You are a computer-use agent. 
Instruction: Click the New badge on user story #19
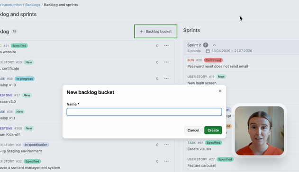(x=221, y=77)
